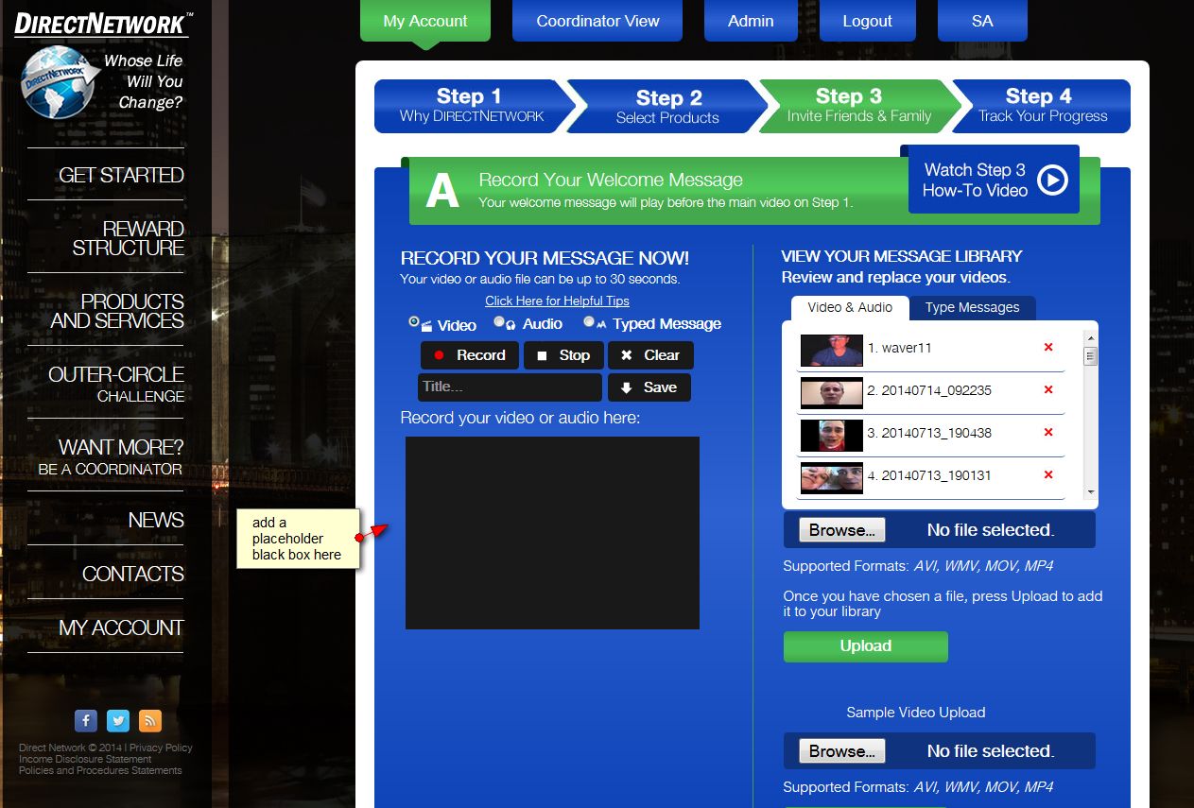Image resolution: width=1194 pixels, height=808 pixels.
Task: Open the Coordinator View tab
Action: 597,21
